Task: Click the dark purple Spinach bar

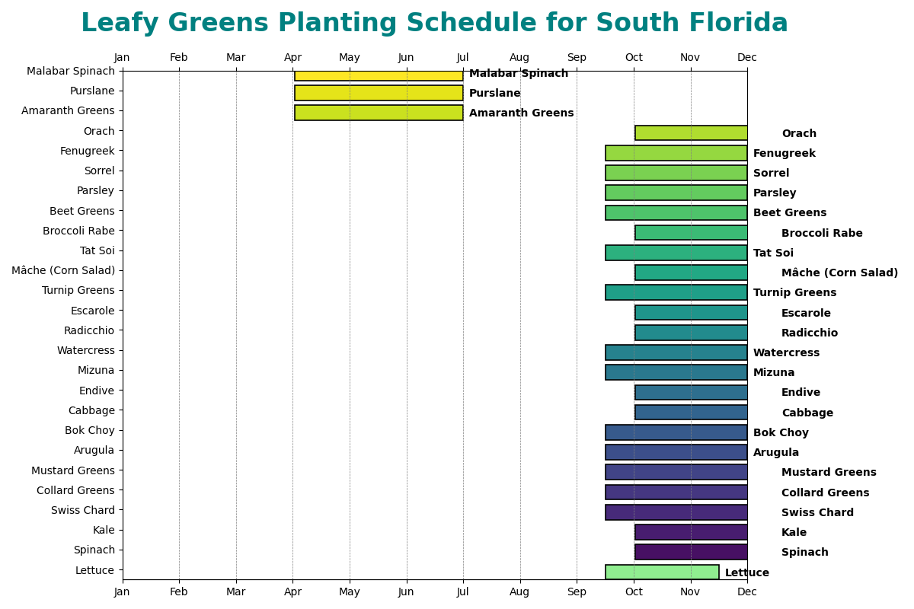Action: click(691, 552)
